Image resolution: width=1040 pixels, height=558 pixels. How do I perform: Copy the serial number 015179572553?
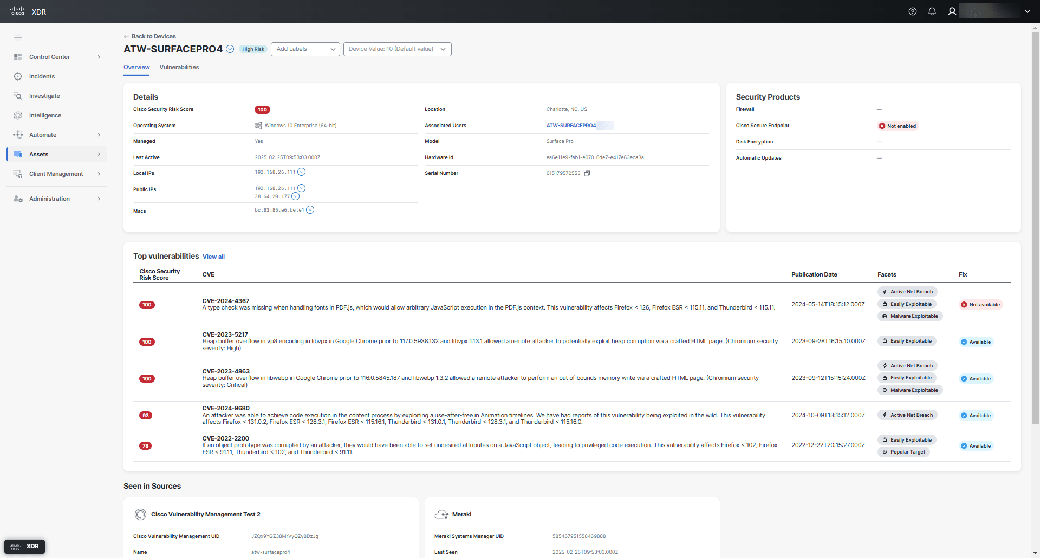pyautogui.click(x=587, y=174)
